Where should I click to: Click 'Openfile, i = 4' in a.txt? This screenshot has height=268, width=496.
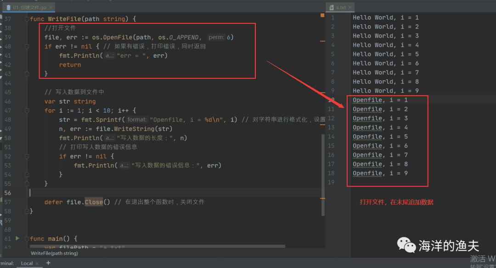380,127
